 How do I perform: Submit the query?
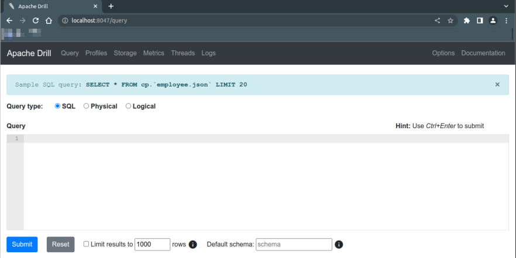[22, 245]
